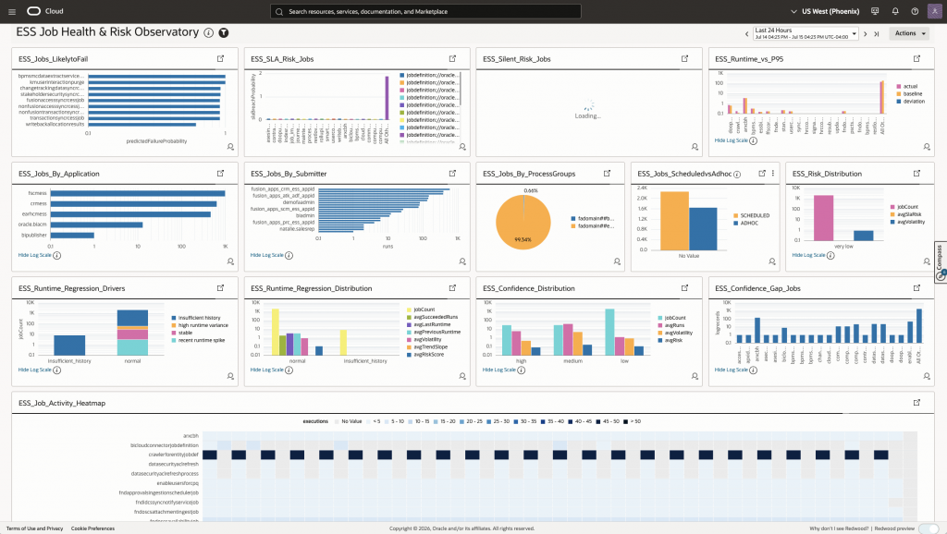The image size is (947, 534).
Task: Go to the next time range
Action: tap(866, 34)
